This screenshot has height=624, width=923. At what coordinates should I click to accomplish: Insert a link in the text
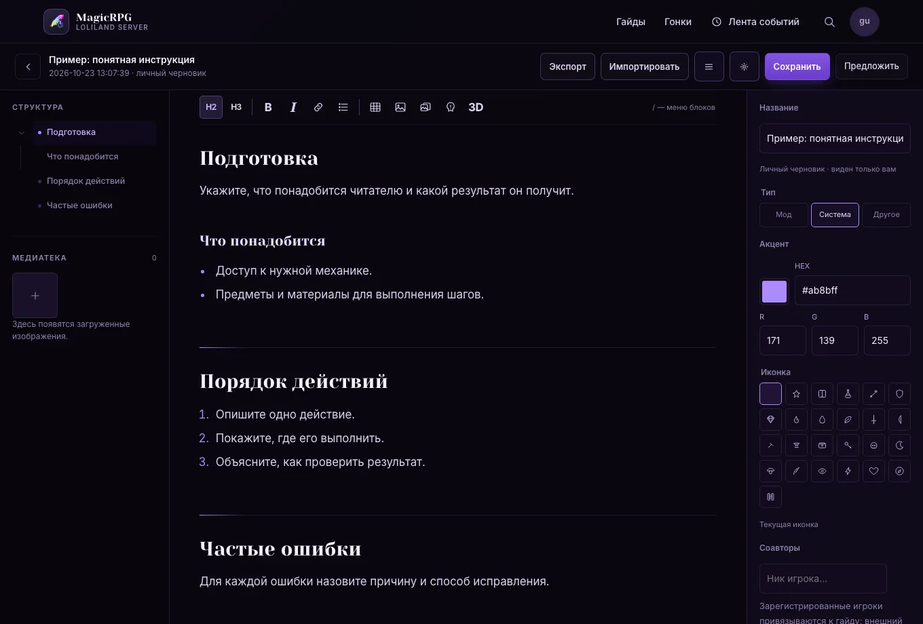coord(318,107)
